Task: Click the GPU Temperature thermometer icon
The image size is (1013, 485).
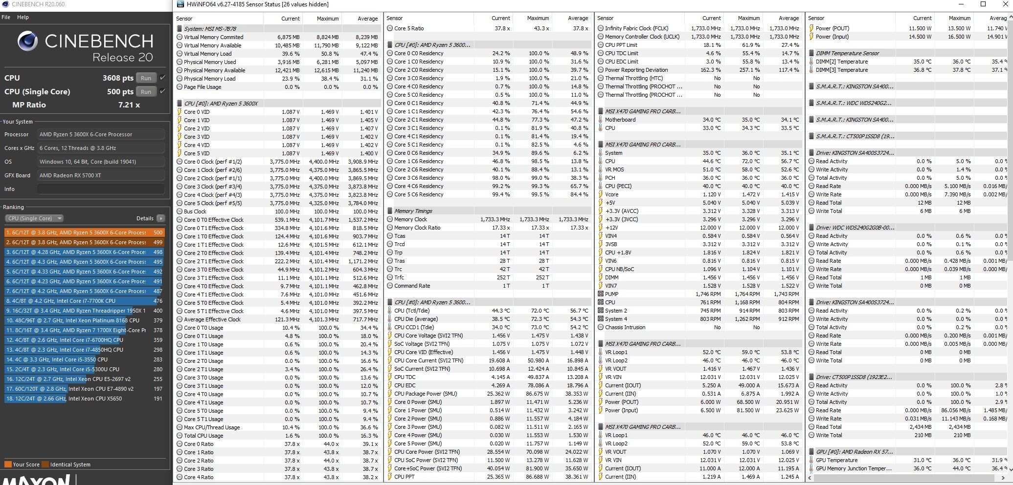Action: click(811, 460)
